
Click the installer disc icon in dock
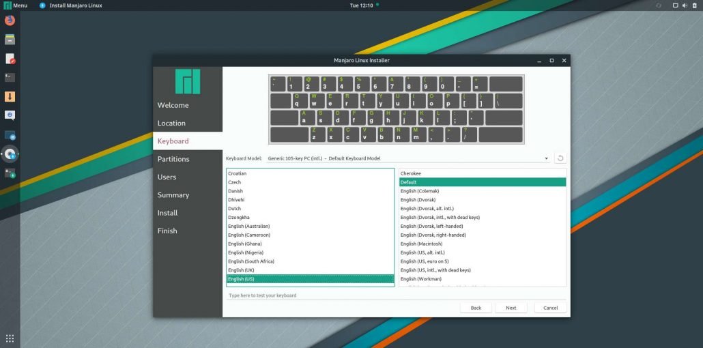tap(10, 154)
